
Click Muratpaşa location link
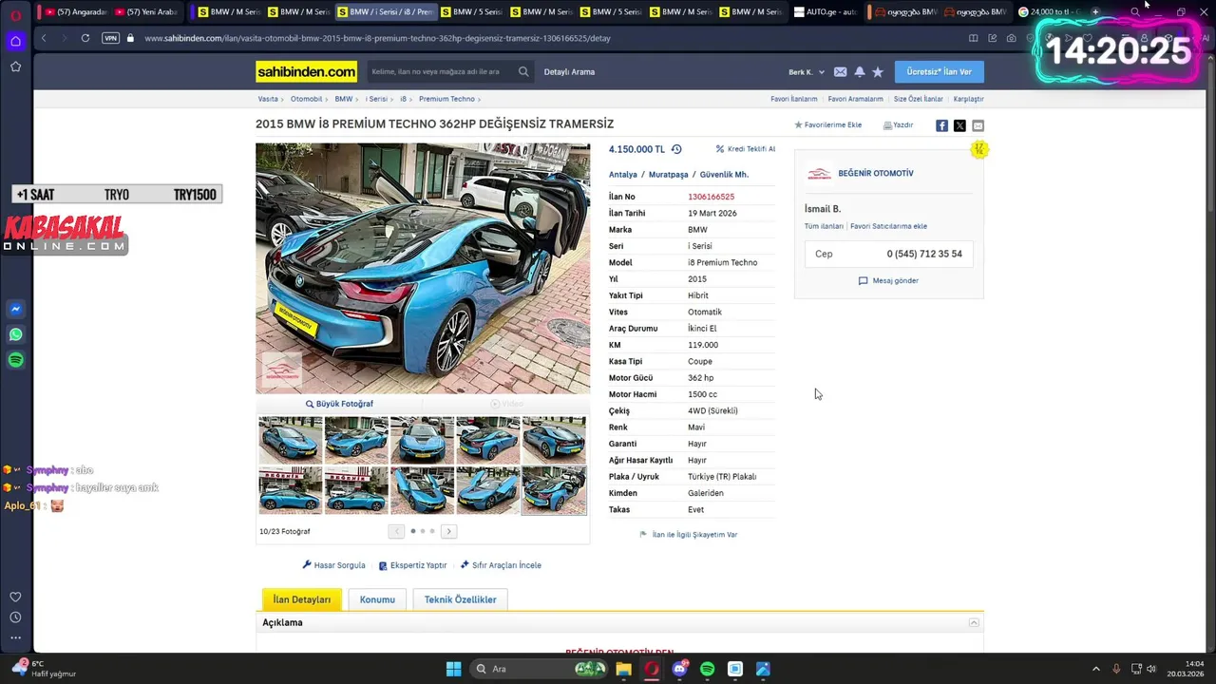(x=668, y=175)
